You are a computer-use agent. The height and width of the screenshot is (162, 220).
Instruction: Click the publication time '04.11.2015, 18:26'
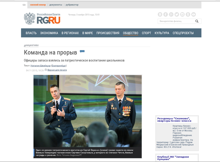(35, 70)
